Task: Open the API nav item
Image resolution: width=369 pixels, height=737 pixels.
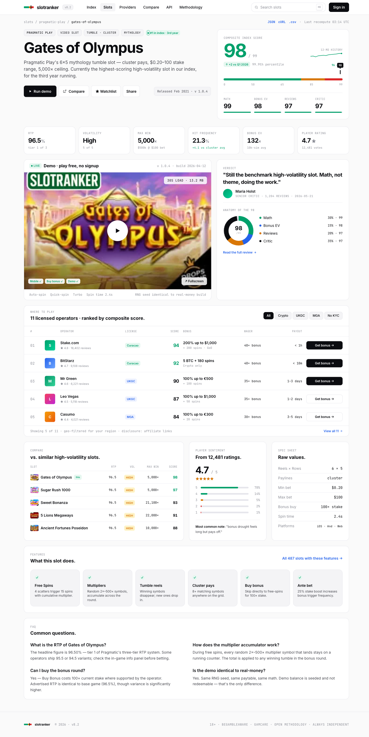Action: click(169, 7)
